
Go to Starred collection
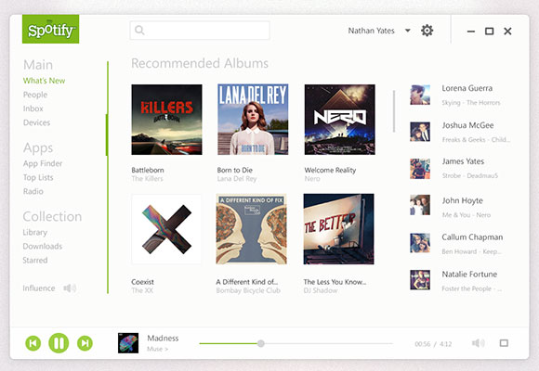tap(35, 260)
